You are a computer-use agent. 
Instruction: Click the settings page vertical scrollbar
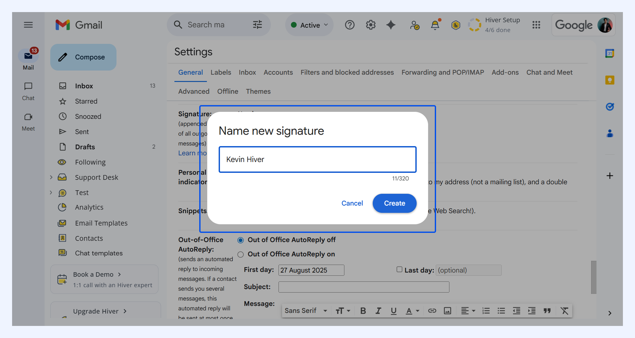click(594, 277)
